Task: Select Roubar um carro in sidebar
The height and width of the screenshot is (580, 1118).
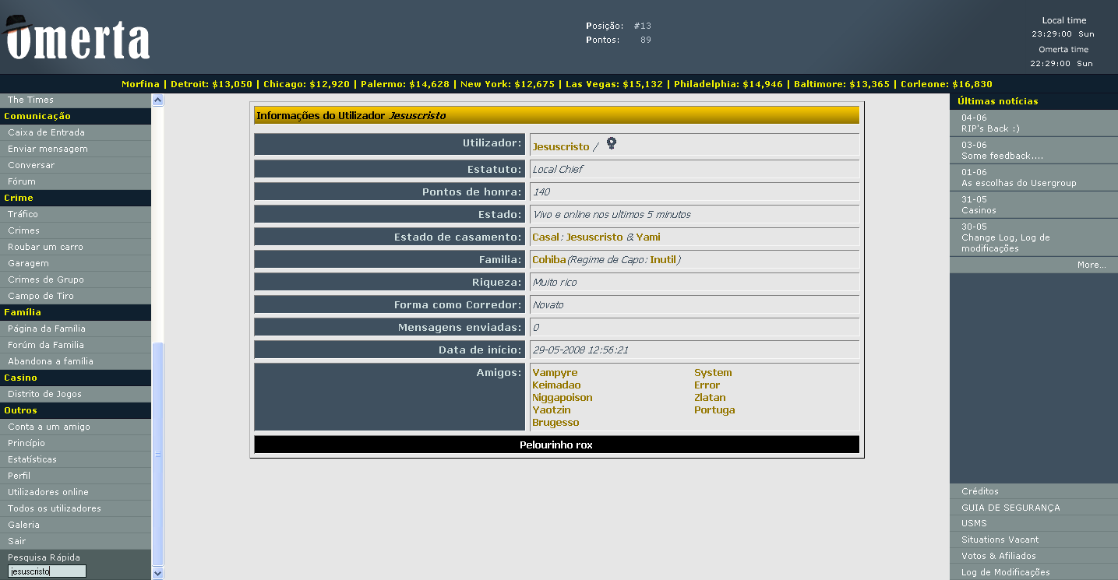Action: [x=45, y=247]
